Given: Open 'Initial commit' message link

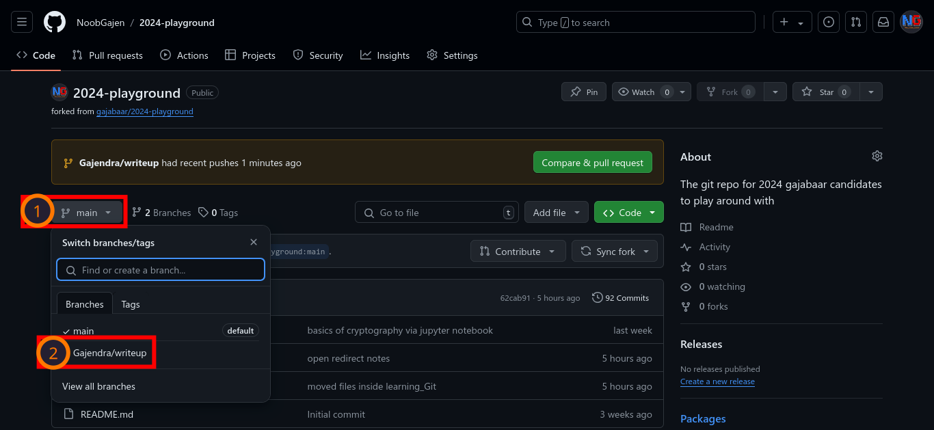Looking at the screenshot, I should 336,414.
